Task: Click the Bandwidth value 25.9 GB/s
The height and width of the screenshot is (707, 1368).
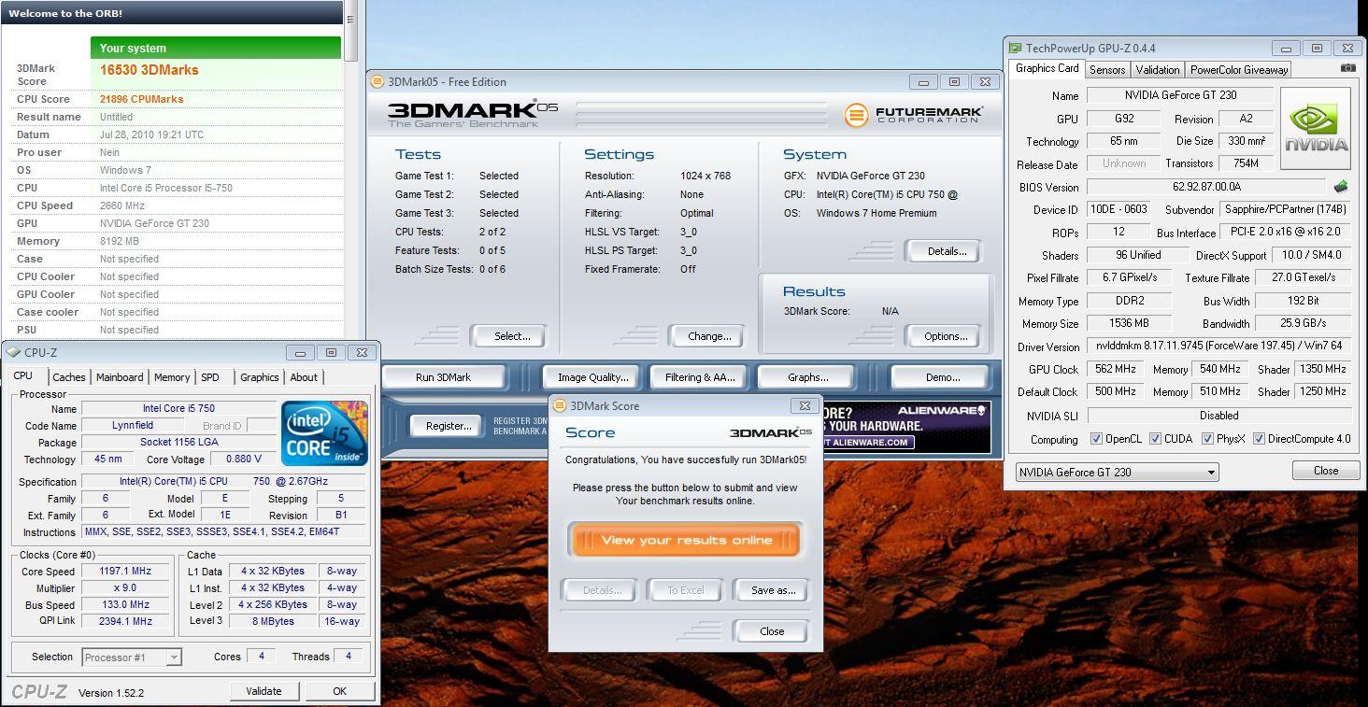Action: (1303, 323)
